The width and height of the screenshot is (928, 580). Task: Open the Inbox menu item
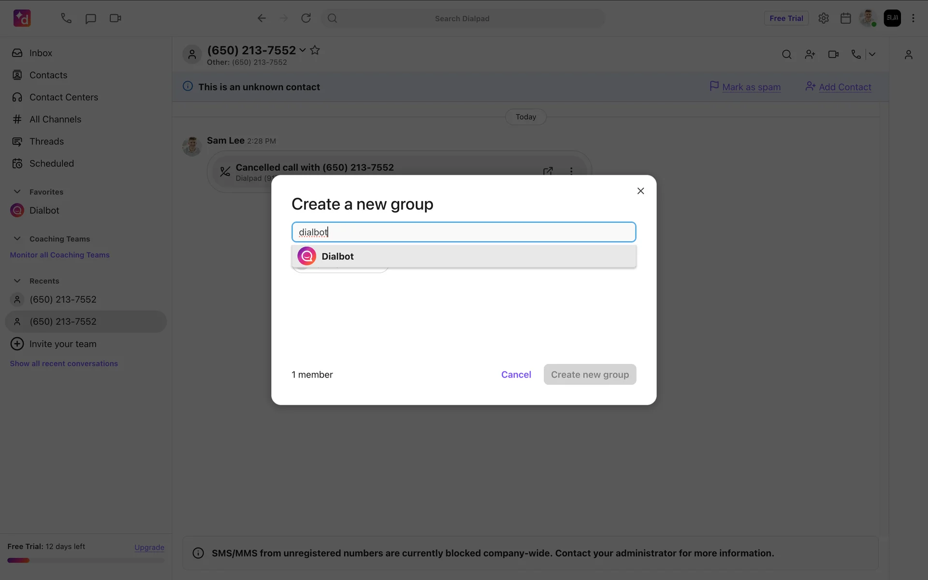pyautogui.click(x=41, y=53)
